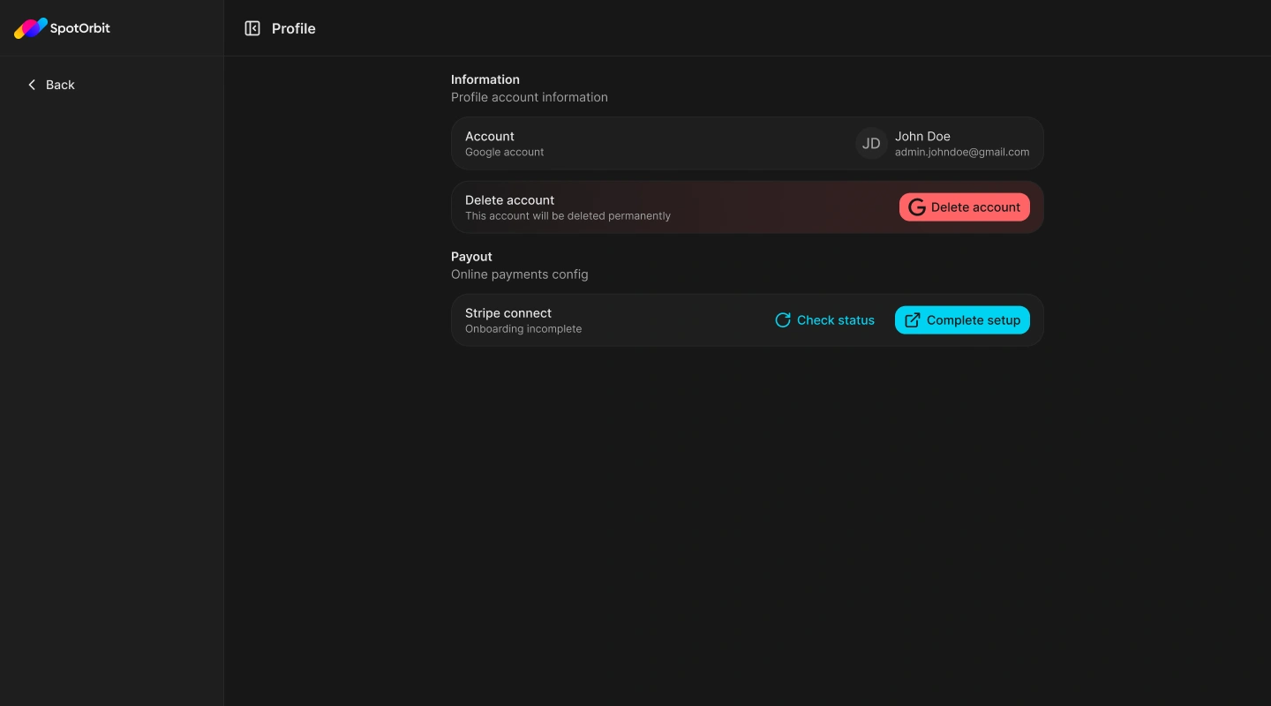This screenshot has width=1271, height=706.
Task: Go back using the Back link
Action: 51,85
